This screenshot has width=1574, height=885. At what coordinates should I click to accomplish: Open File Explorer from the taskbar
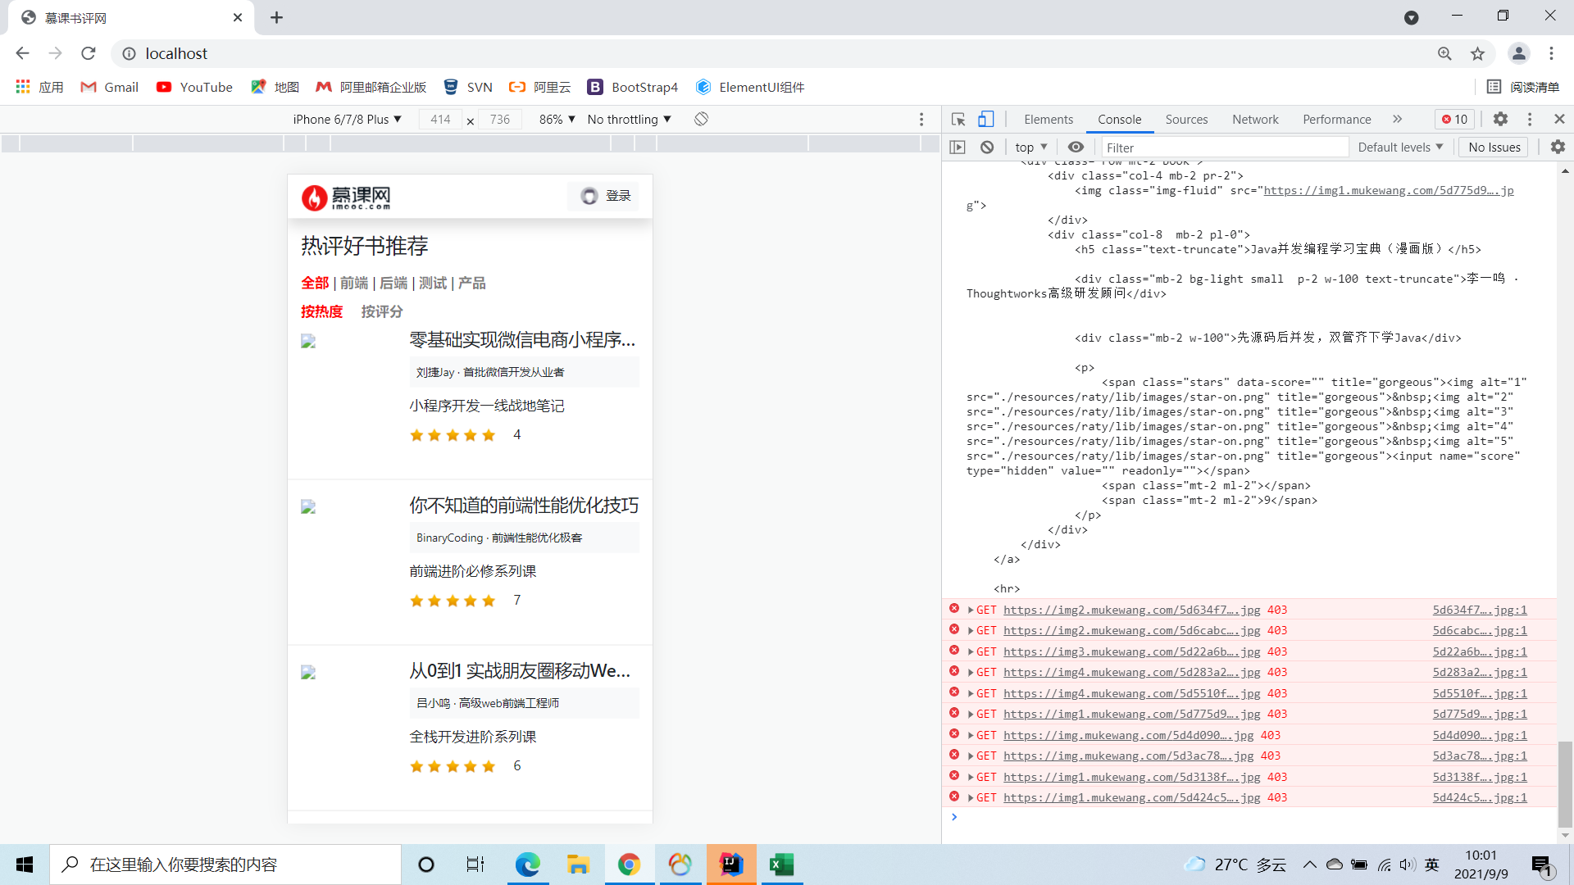point(578,865)
